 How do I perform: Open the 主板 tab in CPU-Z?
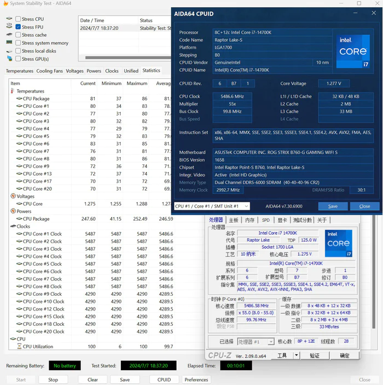coord(233,220)
